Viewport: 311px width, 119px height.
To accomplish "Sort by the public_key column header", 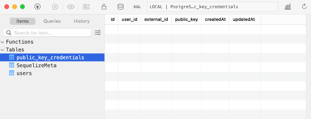I will coord(186,19).
